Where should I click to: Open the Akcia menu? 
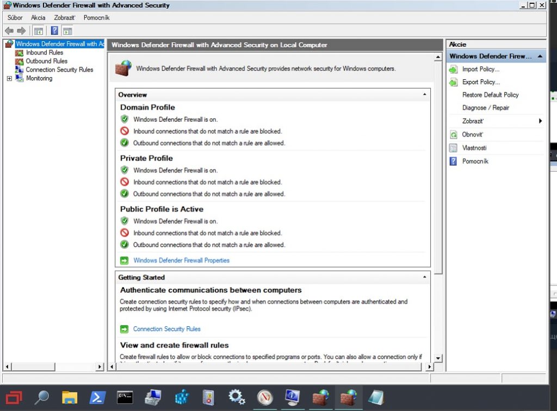click(x=38, y=18)
